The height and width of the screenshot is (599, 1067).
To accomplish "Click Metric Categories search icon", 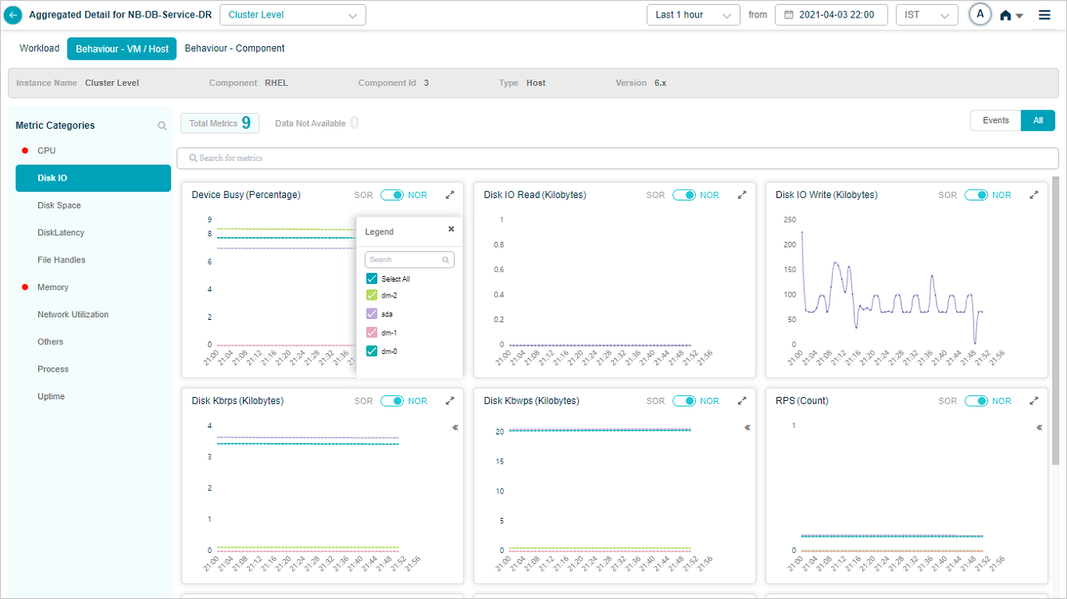I will coord(162,126).
